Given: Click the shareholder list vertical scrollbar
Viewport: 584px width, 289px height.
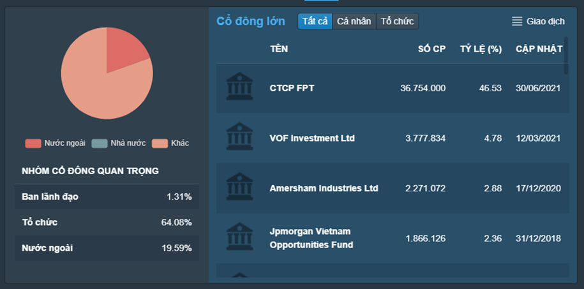Looking at the screenshot, I should click(x=566, y=61).
